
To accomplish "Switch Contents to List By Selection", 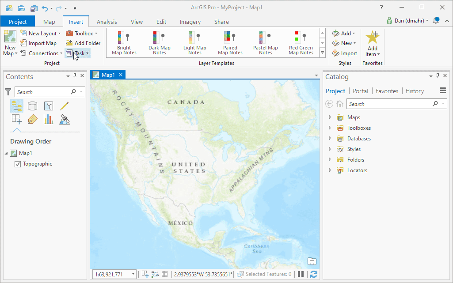I will pyautogui.click(x=49, y=106).
